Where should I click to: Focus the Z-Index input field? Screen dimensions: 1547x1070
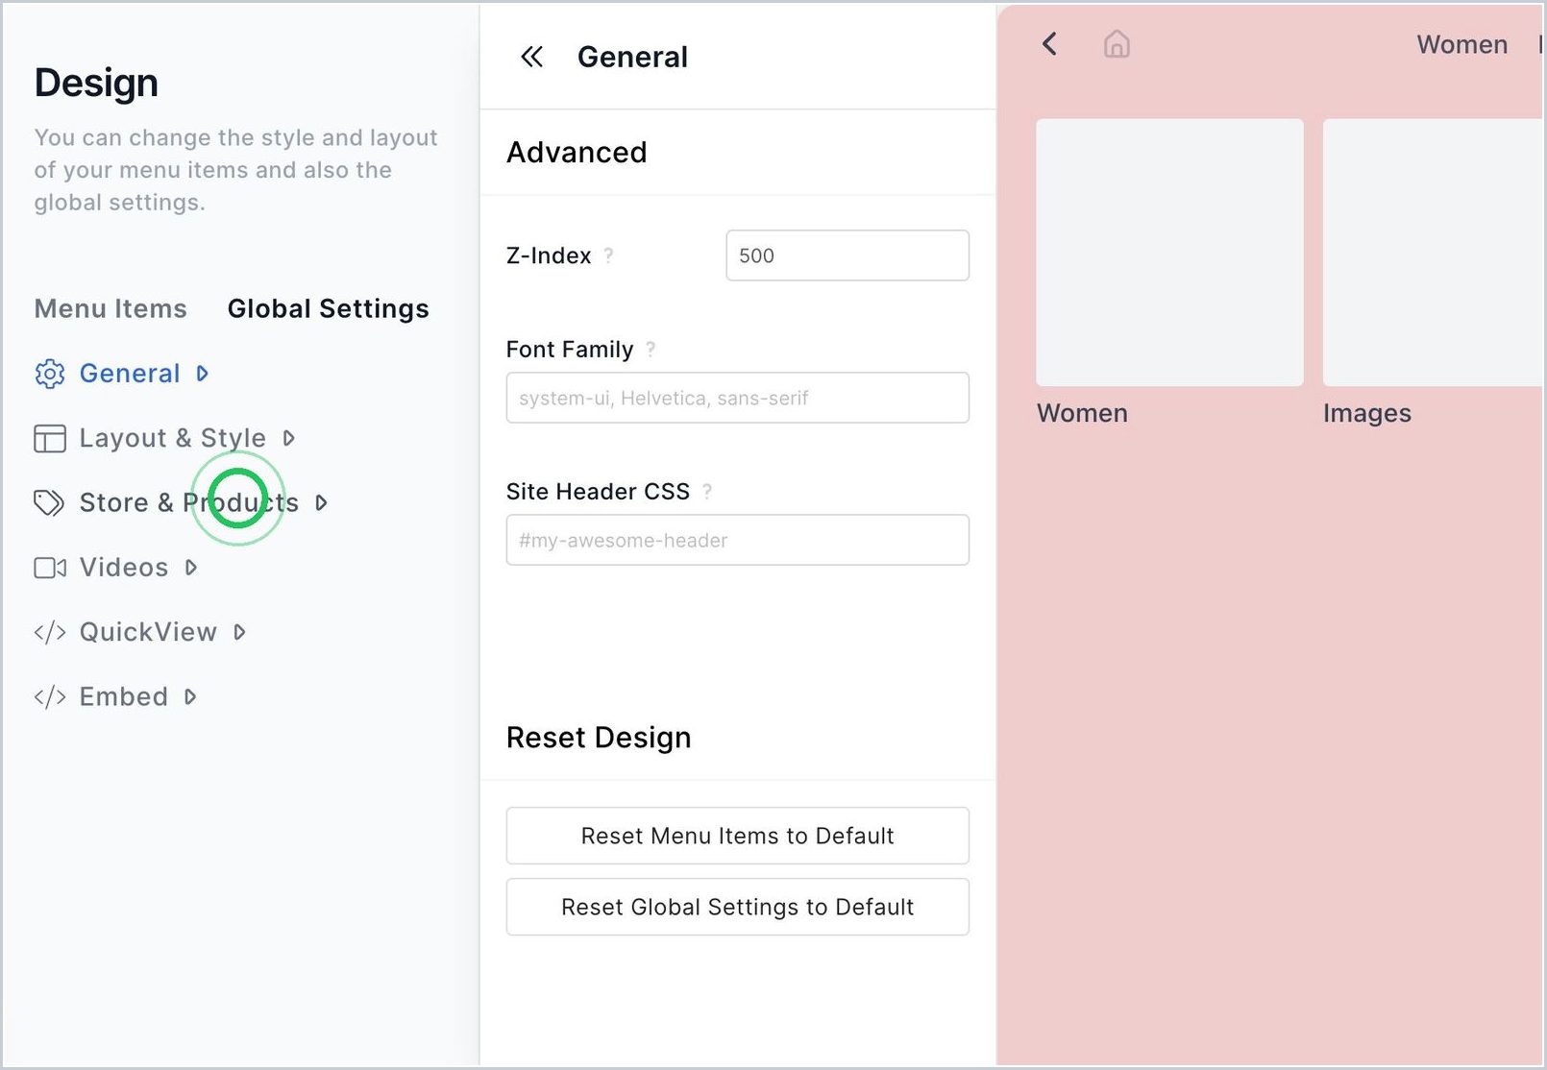click(x=847, y=255)
